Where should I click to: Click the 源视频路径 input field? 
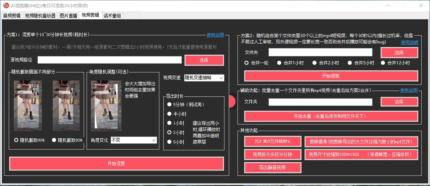[110, 60]
